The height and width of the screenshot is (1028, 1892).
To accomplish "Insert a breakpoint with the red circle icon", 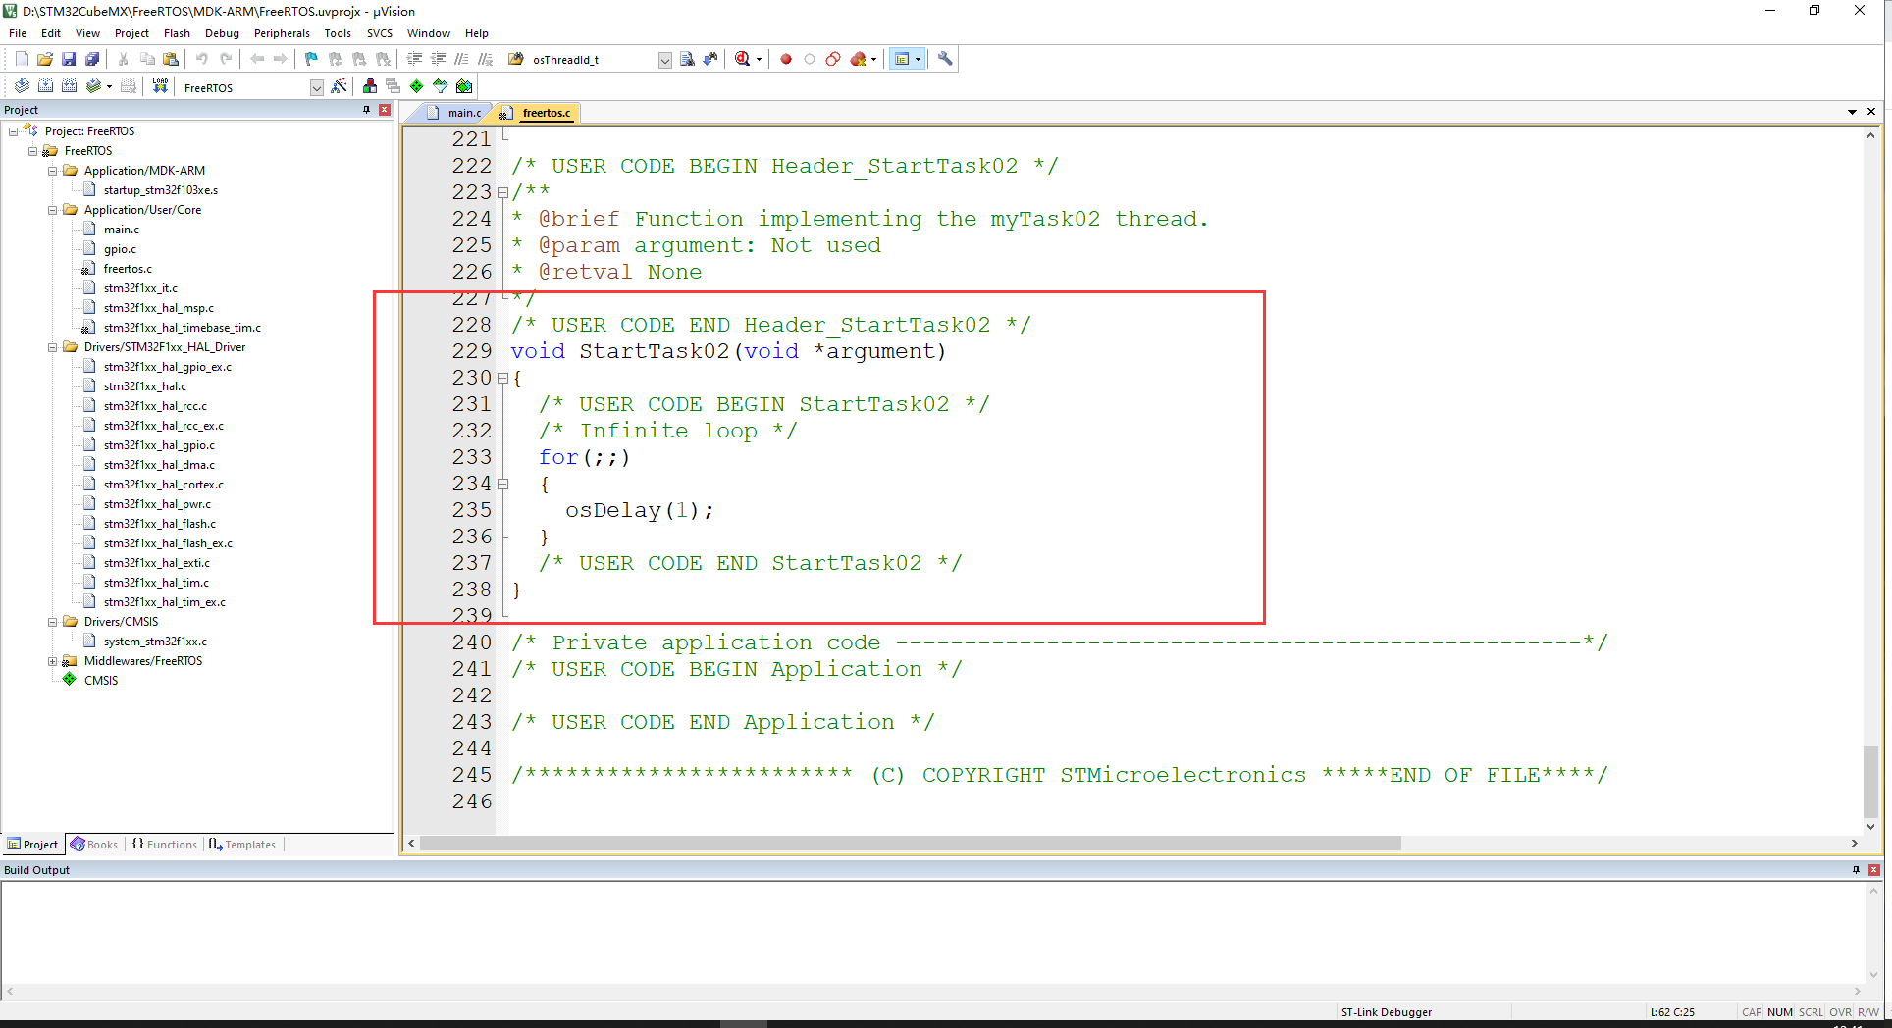I will pyautogui.click(x=786, y=59).
